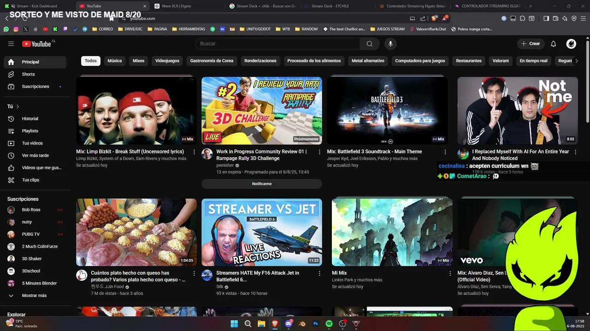The image size is (590, 331).
Task: Open the Crear button
Action: [x=530, y=44]
